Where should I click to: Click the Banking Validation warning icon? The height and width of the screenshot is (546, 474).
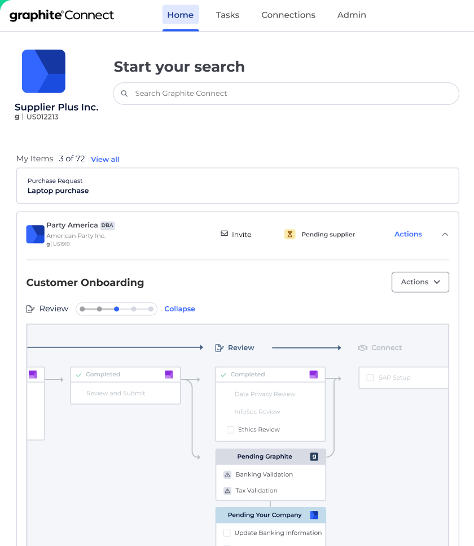(x=227, y=474)
